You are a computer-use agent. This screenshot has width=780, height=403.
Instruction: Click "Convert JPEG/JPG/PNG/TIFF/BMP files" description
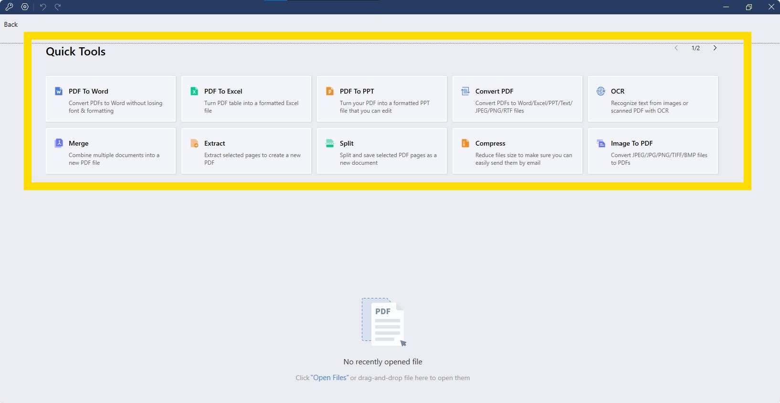pos(659,155)
